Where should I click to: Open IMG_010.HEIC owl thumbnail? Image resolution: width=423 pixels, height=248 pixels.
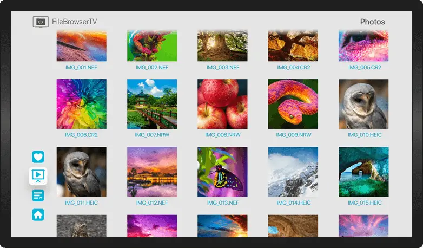363,104
